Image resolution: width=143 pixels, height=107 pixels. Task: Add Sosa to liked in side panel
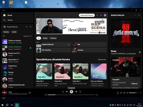tap(140, 52)
